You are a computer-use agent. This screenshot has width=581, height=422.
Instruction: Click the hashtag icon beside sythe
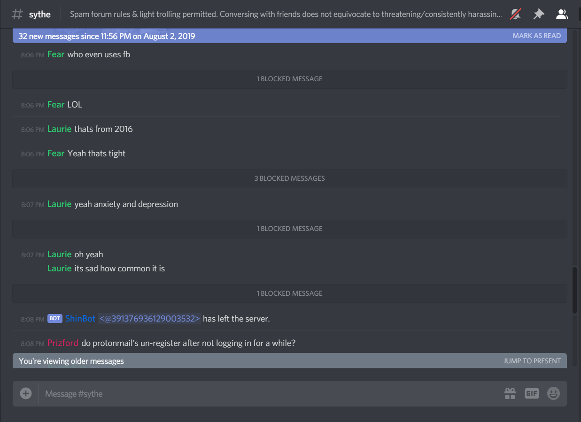point(17,14)
